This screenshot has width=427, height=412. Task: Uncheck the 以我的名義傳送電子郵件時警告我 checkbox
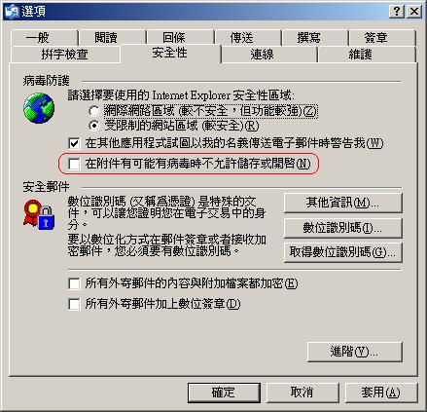point(74,143)
